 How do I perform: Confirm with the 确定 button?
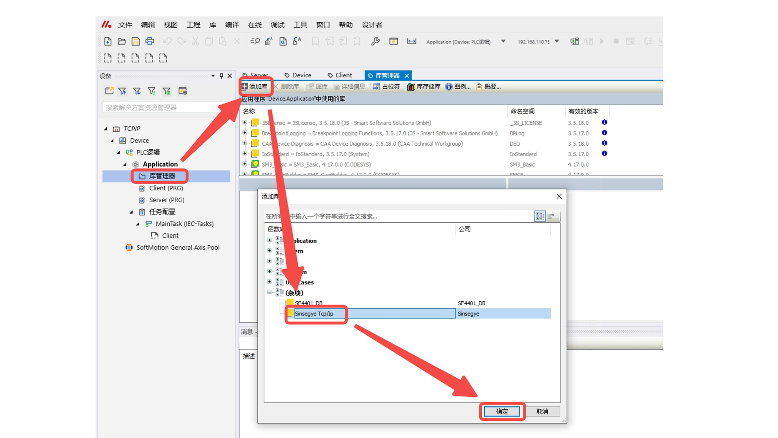(x=502, y=412)
